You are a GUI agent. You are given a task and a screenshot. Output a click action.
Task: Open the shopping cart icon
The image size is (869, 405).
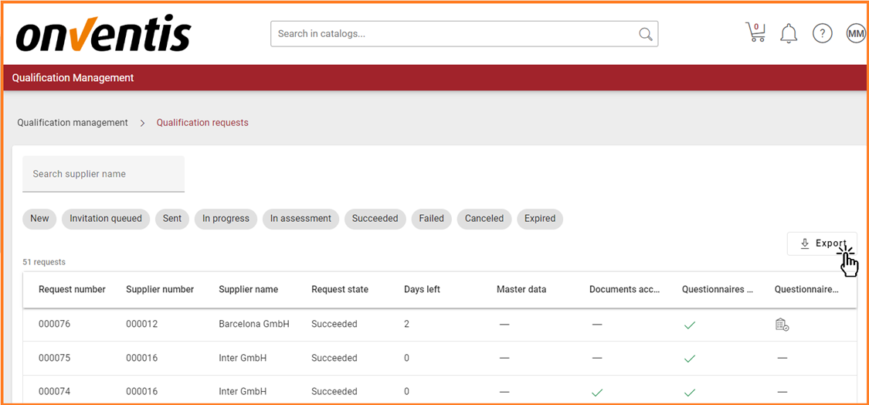[x=755, y=33]
